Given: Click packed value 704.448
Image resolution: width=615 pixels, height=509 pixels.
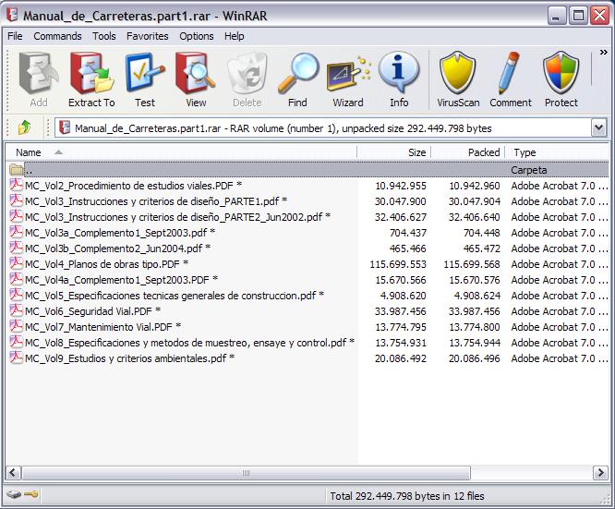Looking at the screenshot, I should pos(481,233).
